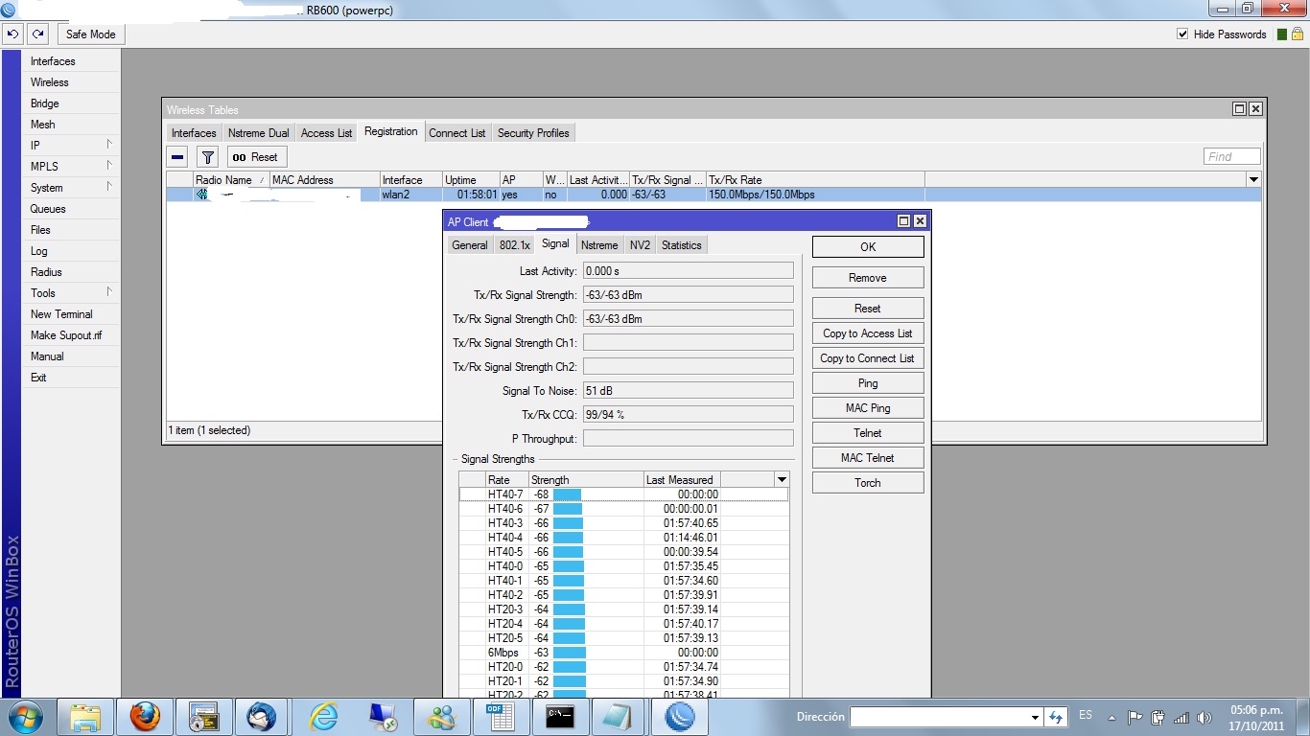Viewport: 1310px width, 736px height.
Task: Click the keyhole window taskbar icon
Action: 204,717
